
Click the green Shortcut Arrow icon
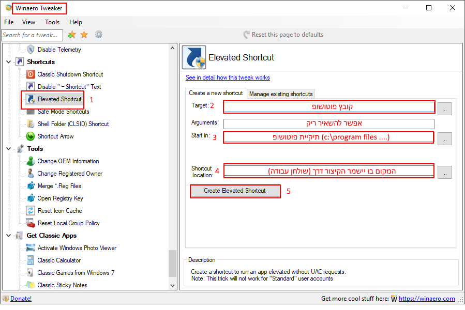(31, 136)
